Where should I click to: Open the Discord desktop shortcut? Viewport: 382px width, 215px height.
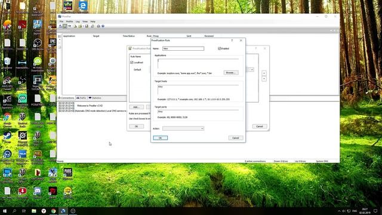tap(37, 192)
